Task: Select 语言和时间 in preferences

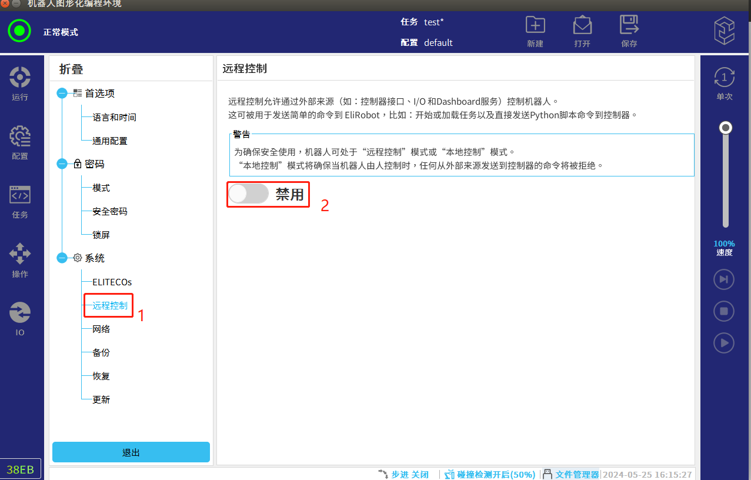Action: point(114,118)
